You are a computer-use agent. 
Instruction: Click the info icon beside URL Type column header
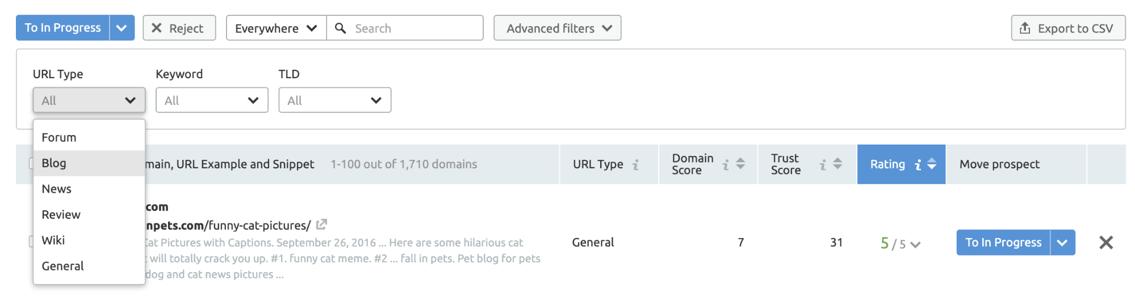[x=636, y=164]
